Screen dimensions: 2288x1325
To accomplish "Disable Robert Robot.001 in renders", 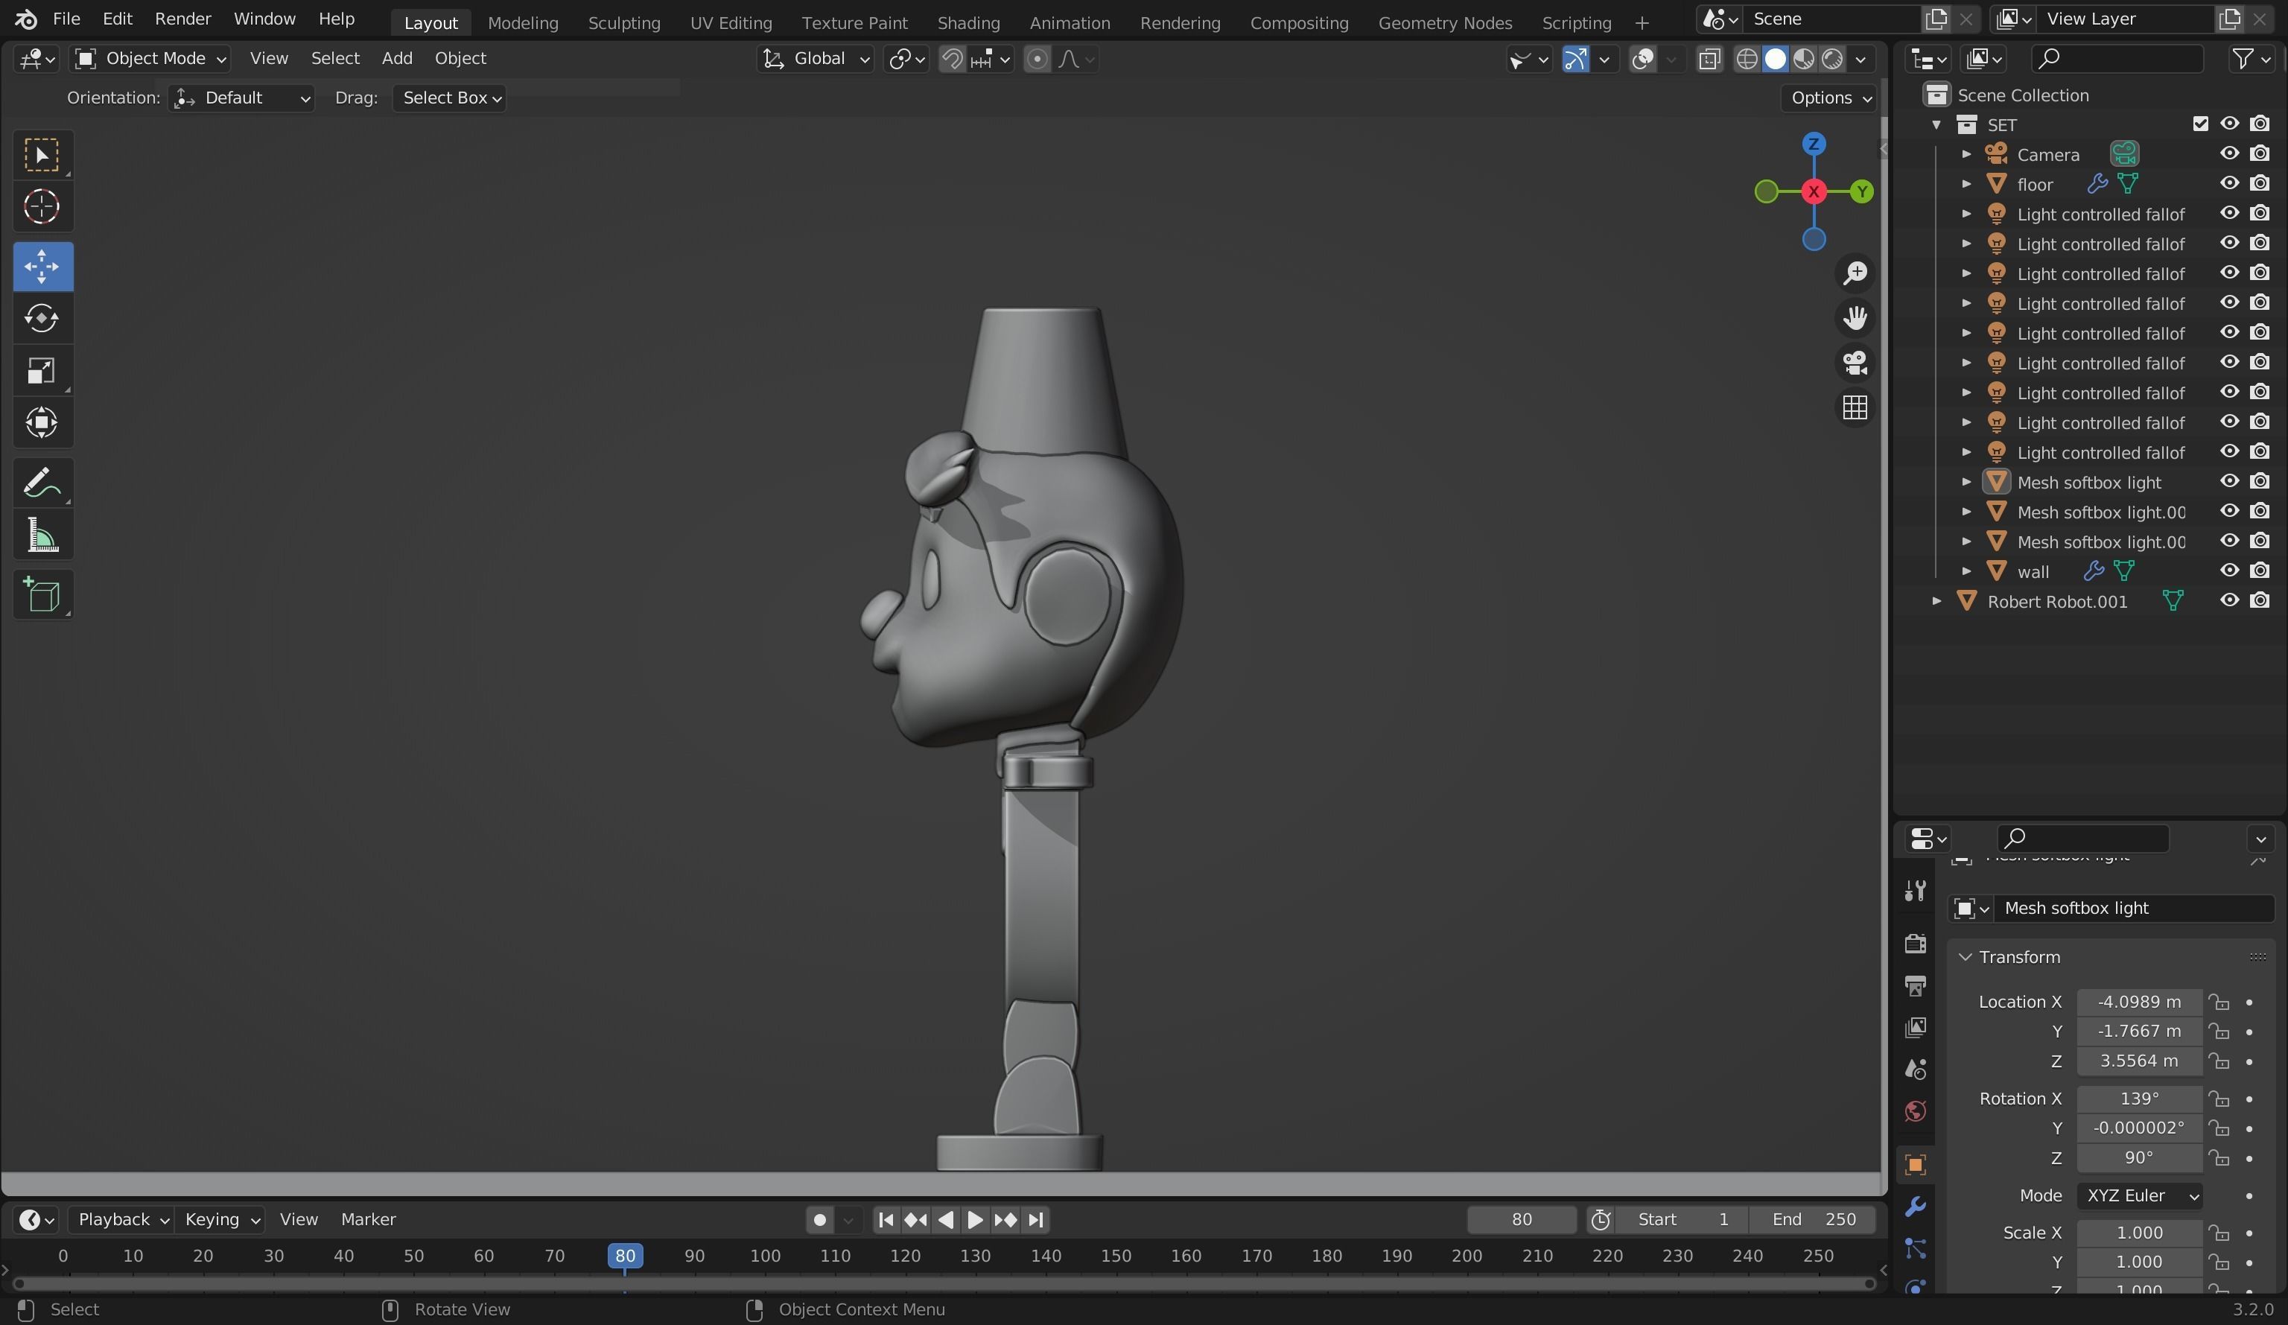I will click(x=2260, y=600).
